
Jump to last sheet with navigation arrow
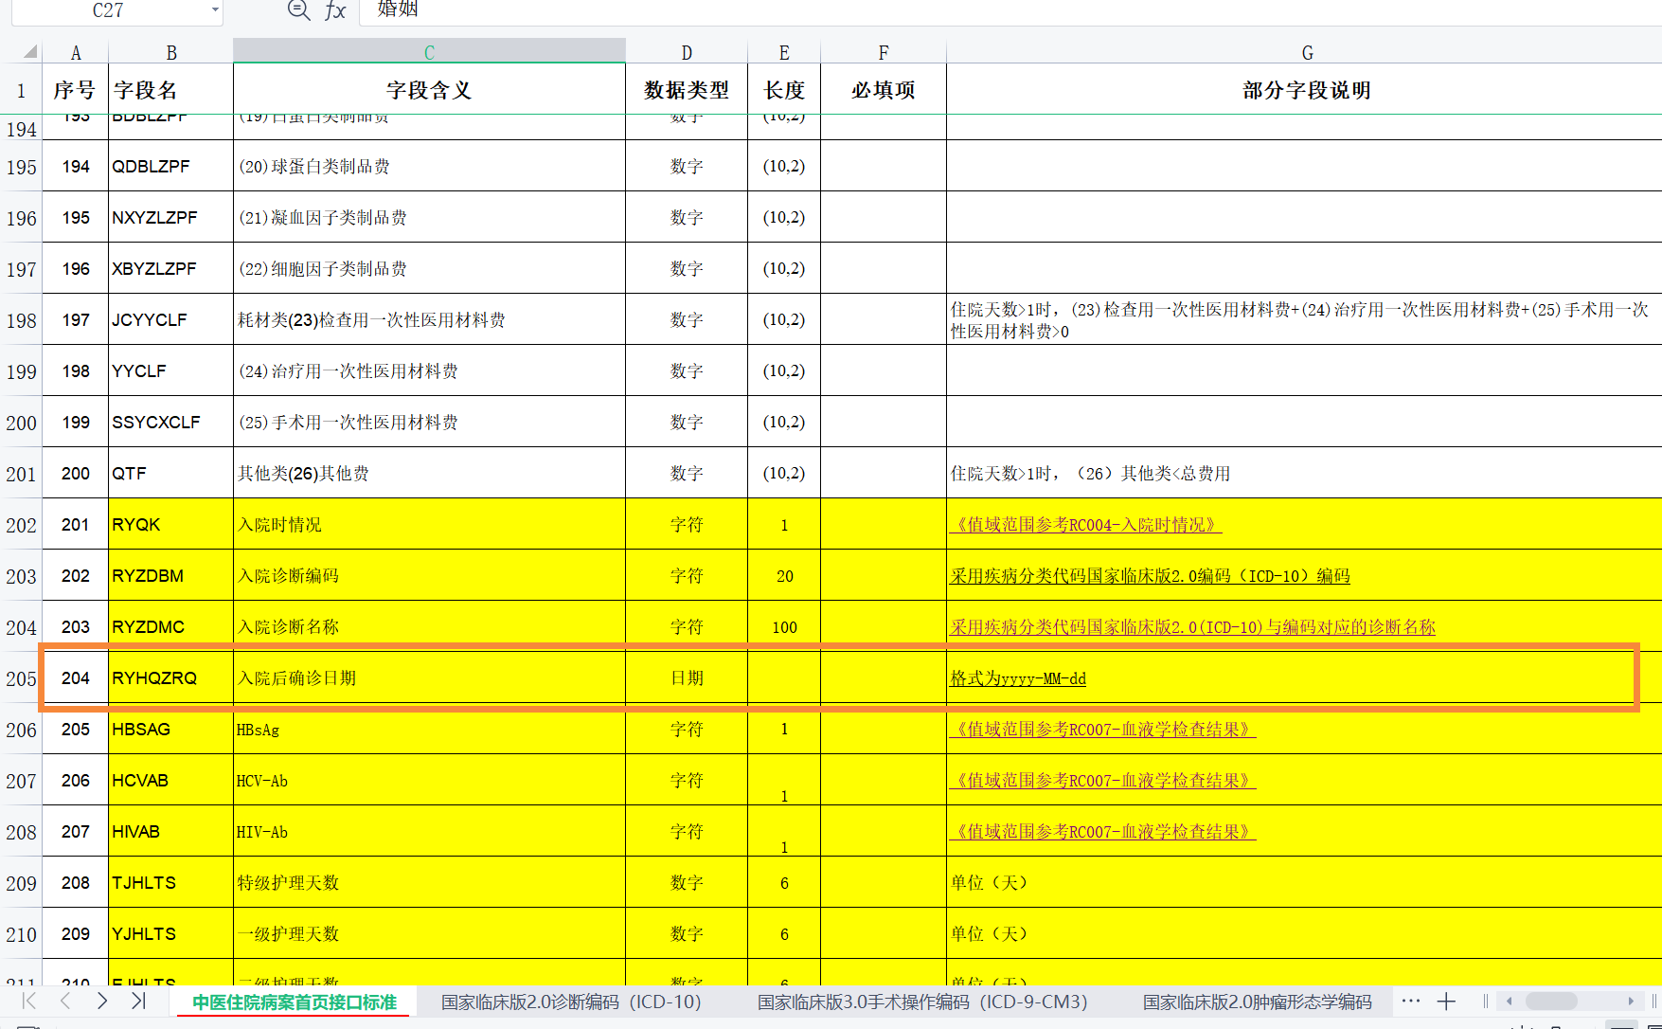tap(138, 1001)
